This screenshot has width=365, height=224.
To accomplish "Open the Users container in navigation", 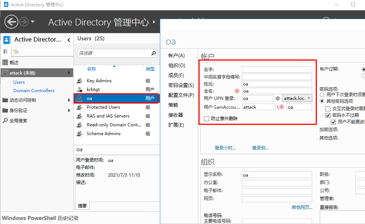I will click(x=19, y=82).
